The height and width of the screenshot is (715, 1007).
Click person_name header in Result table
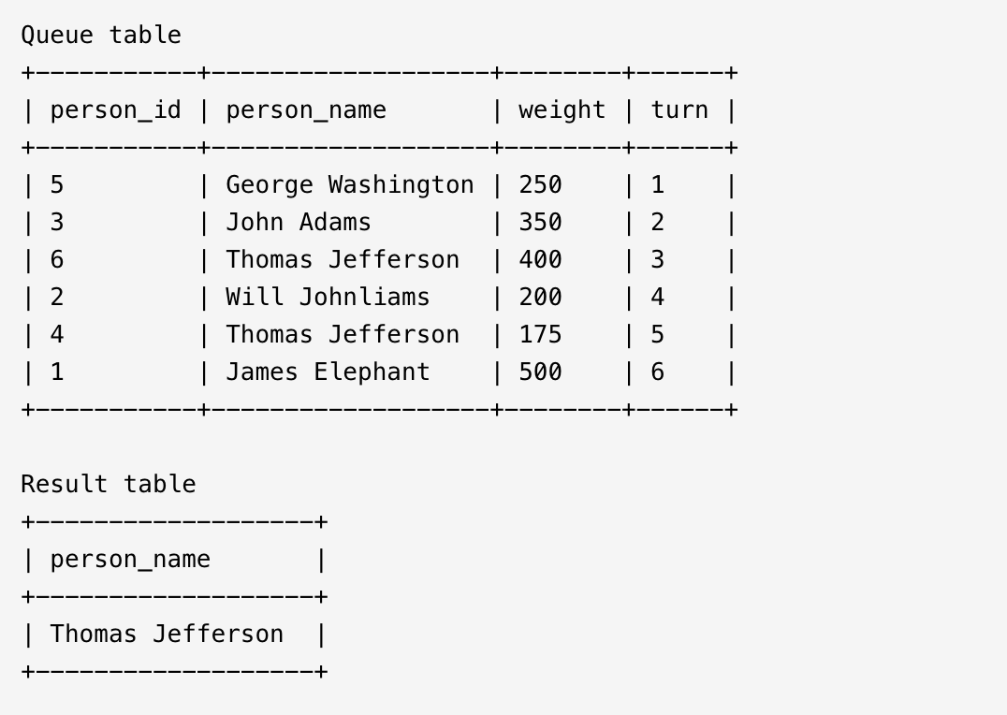130,560
